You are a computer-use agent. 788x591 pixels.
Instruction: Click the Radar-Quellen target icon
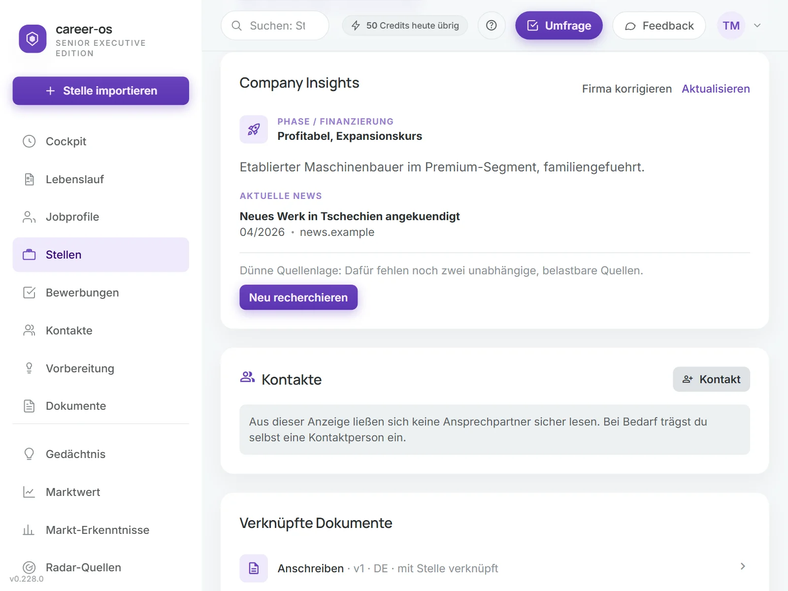coord(29,567)
